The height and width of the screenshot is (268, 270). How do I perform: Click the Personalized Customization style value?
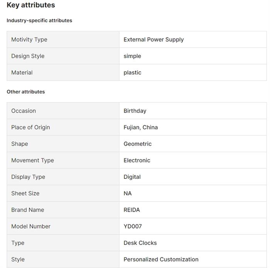click(x=161, y=260)
